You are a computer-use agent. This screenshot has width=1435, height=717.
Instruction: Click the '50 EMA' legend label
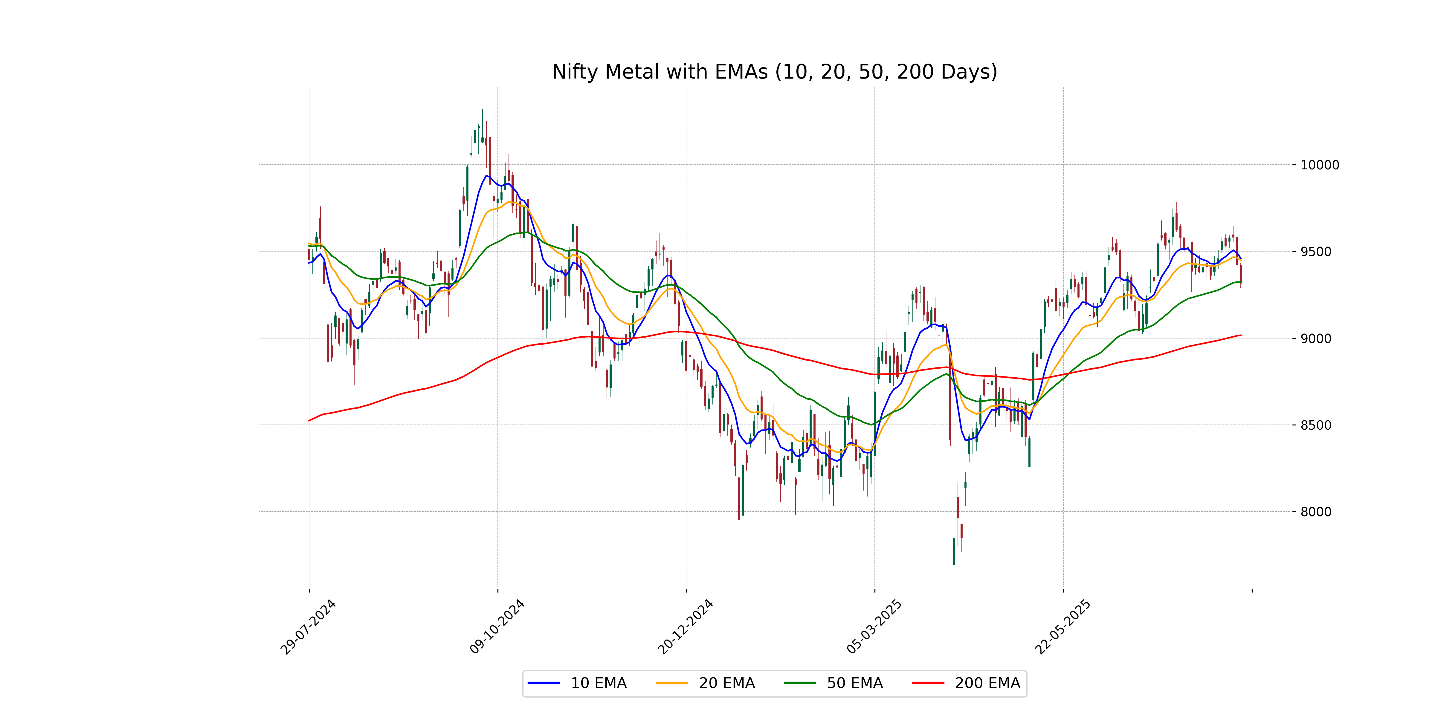854,683
